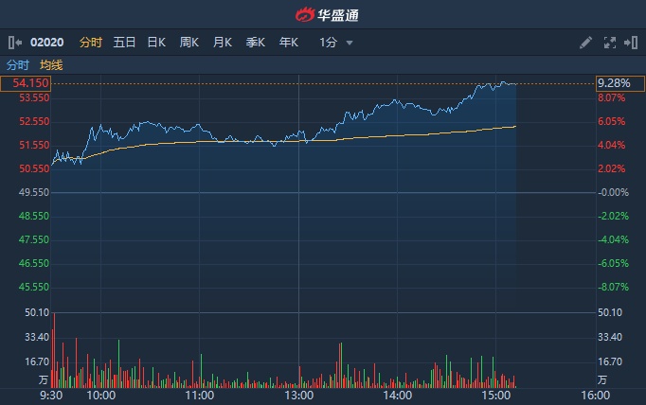Click the collapse-panel icon beside stock code 02020
The width and height of the screenshot is (646, 405).
coord(14,43)
